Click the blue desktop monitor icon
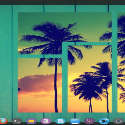Screen dimensions: 125x125 pyautogui.click(x=75, y=121)
